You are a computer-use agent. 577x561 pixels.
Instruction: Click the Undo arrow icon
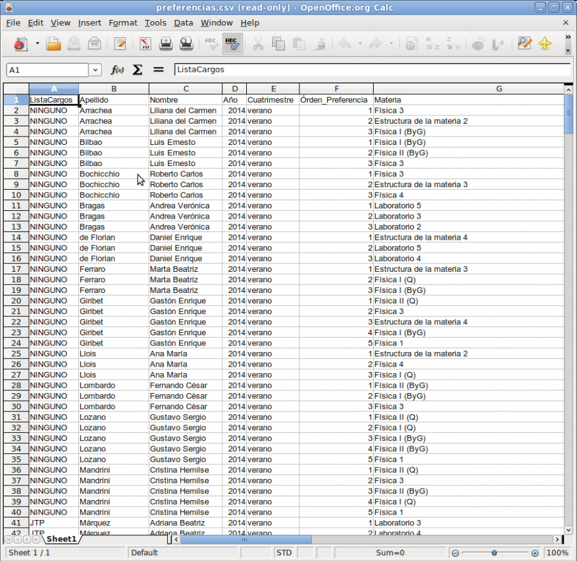[345, 44]
